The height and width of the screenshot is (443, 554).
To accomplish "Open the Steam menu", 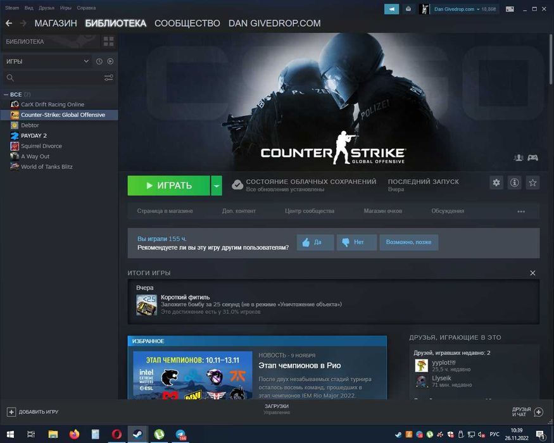I will tap(12, 8).
